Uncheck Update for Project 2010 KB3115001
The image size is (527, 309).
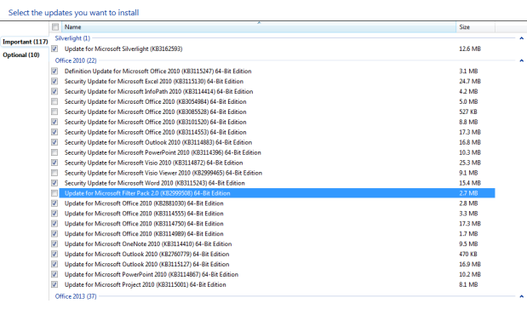tap(54, 284)
